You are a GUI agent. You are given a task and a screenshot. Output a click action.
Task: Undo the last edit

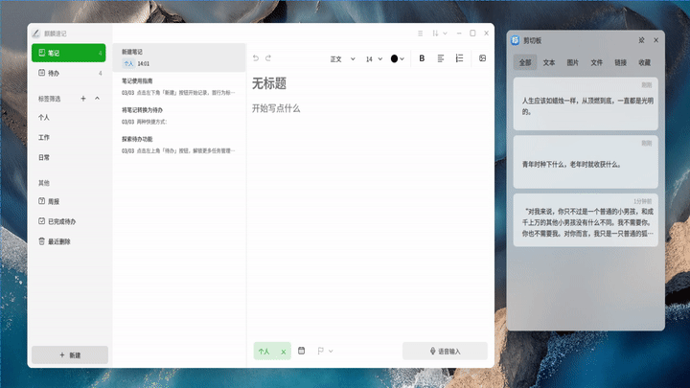coord(256,58)
